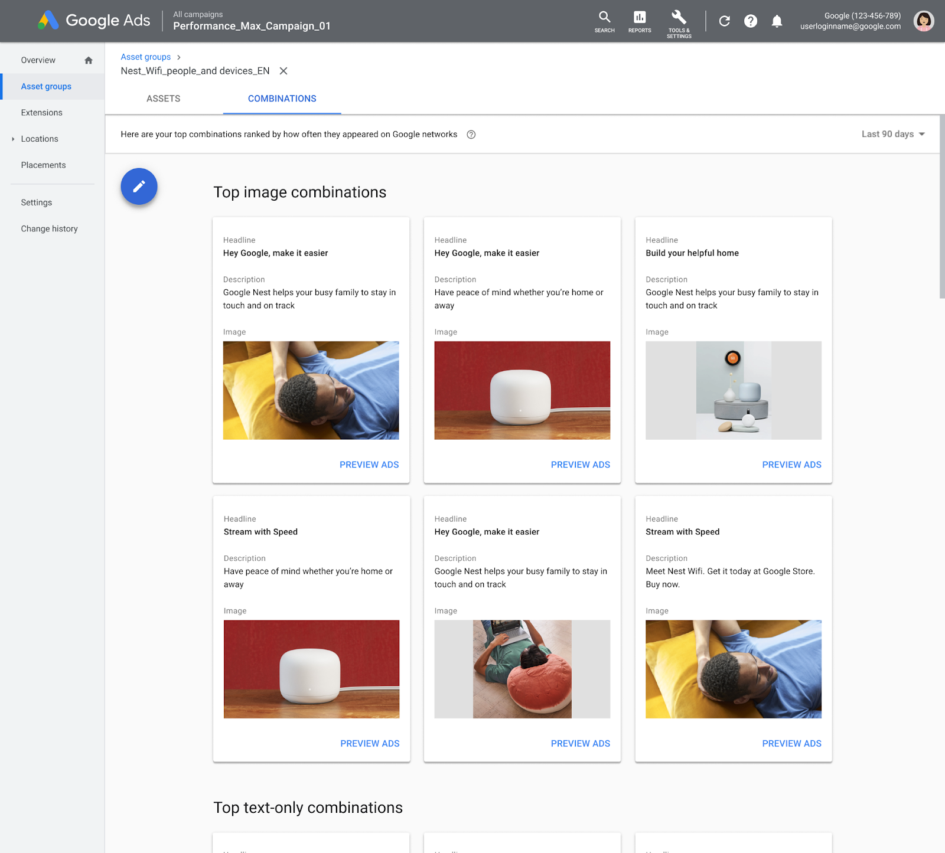This screenshot has height=853, width=945.
Task: Click man on yellow pillow image in first card
Action: 311,390
